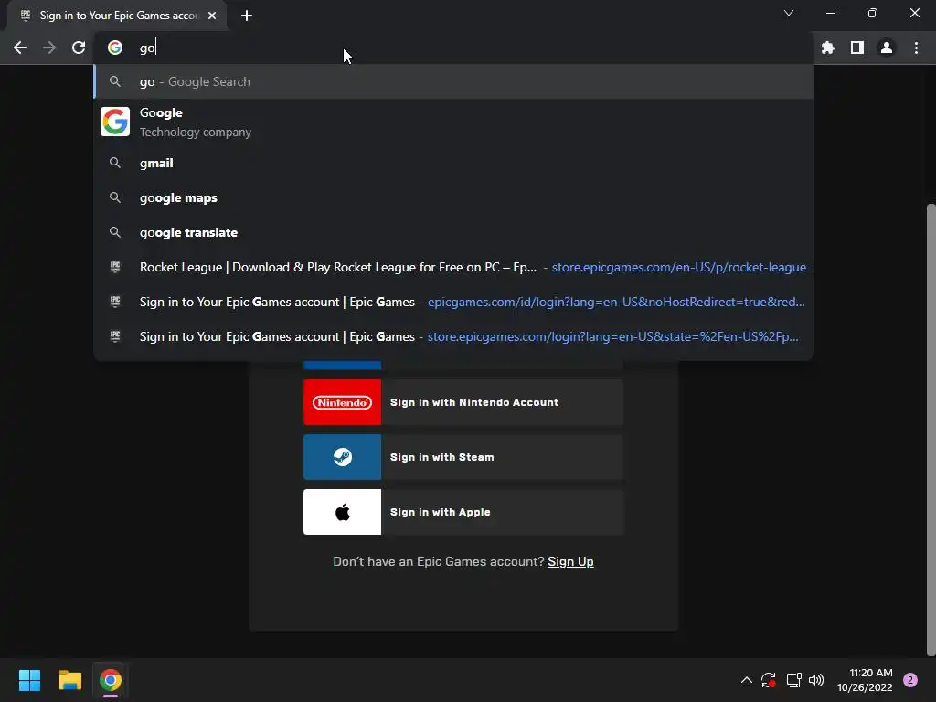This screenshot has height=702, width=936.
Task: Select the google maps suggestion
Action: [x=453, y=197]
